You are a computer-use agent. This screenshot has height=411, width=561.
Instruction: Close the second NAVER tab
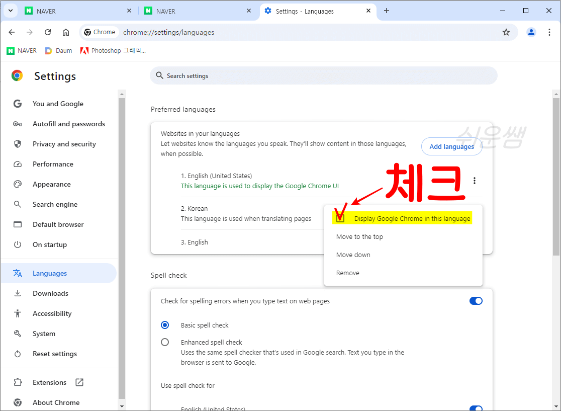pos(249,11)
